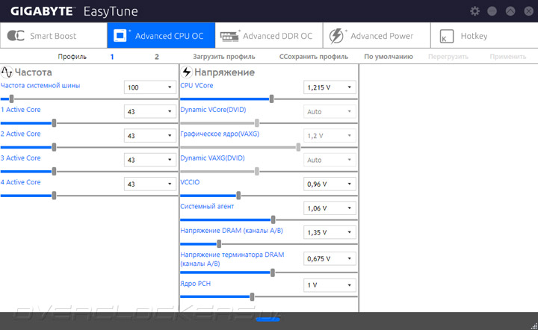Click Загрузить профиль

[223, 57]
